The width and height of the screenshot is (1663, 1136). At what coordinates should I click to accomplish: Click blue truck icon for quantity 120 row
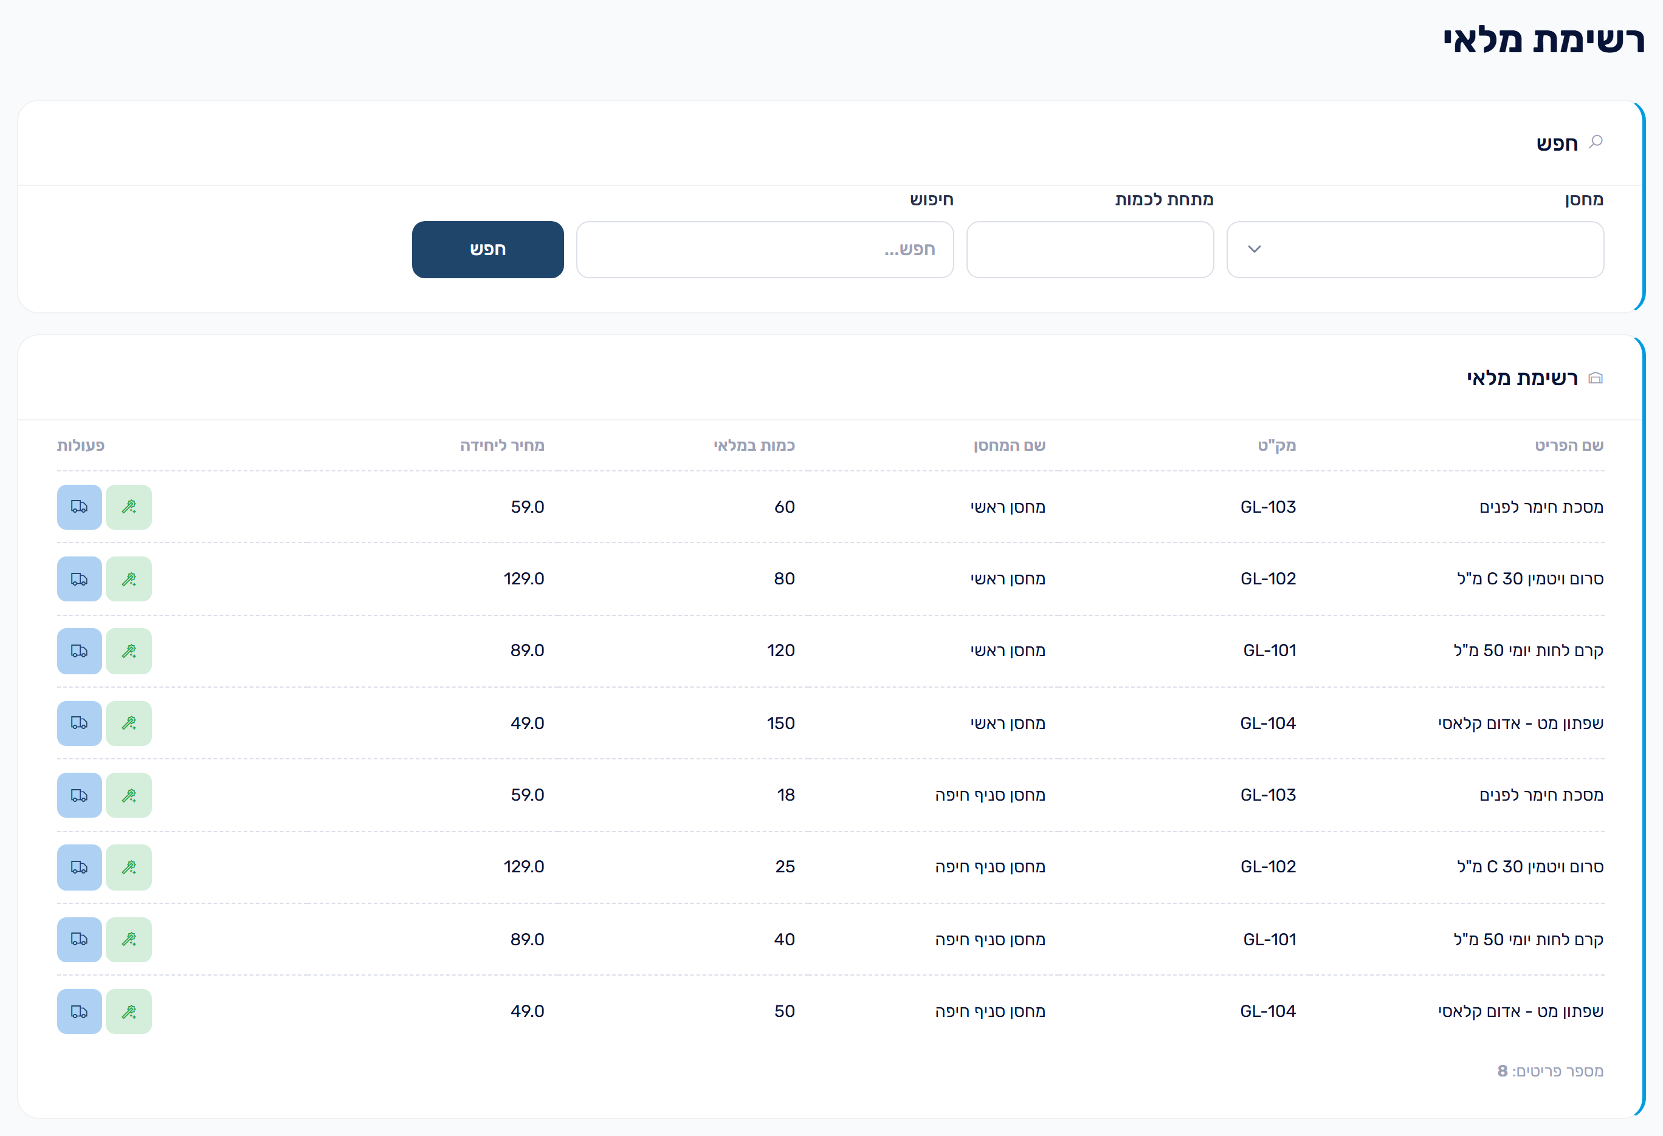click(x=80, y=651)
